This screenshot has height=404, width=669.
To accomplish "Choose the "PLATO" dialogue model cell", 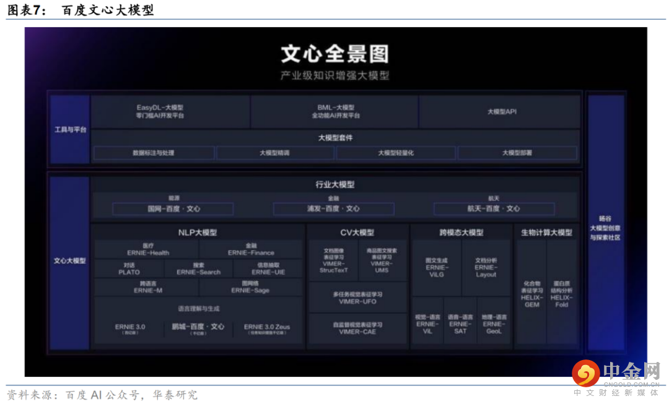I will (129, 269).
